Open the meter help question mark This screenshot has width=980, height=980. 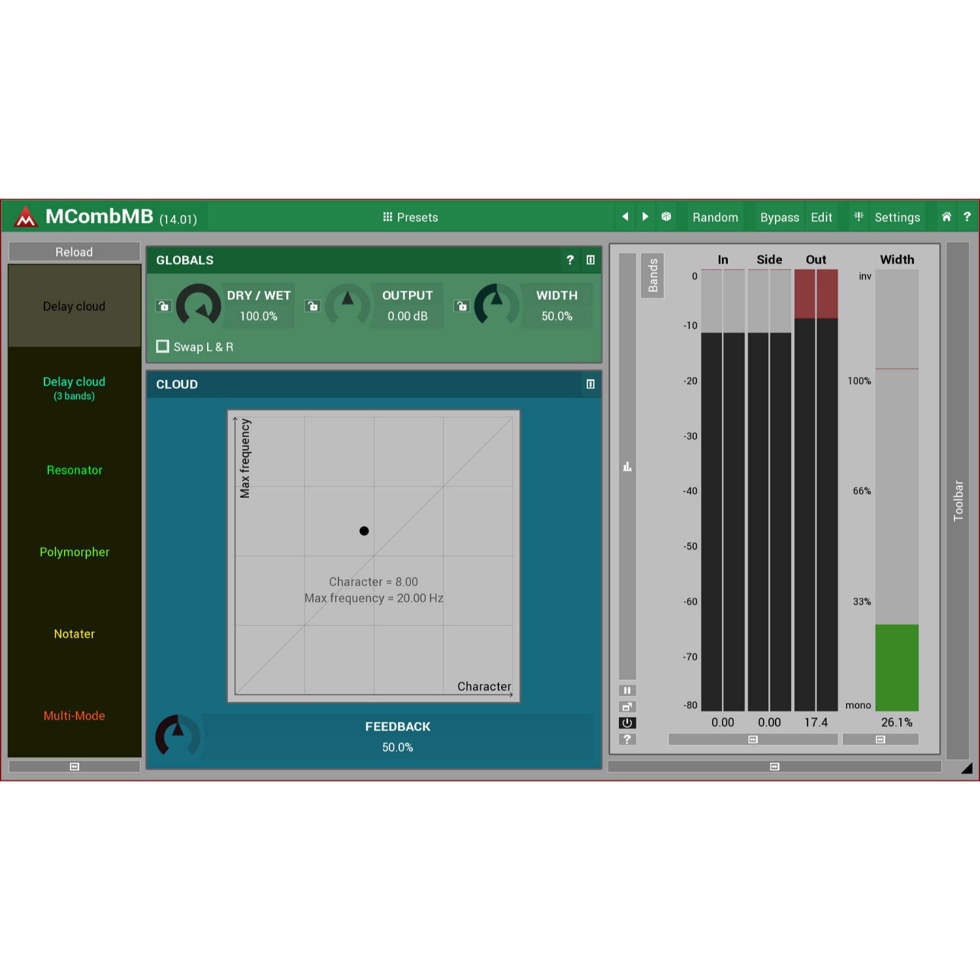[x=627, y=739]
